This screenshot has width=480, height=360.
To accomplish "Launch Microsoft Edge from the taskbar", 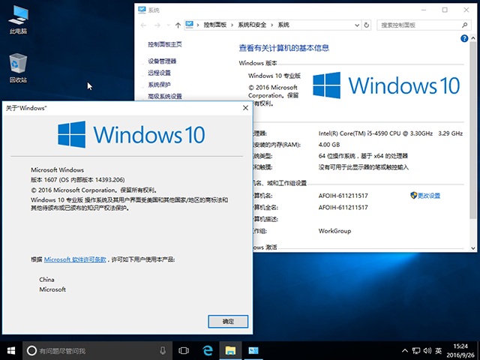I will coord(208,350).
